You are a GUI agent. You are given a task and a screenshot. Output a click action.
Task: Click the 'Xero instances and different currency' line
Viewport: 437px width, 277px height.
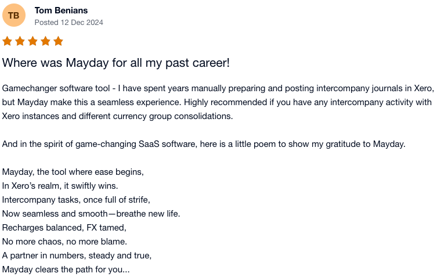[x=116, y=116]
